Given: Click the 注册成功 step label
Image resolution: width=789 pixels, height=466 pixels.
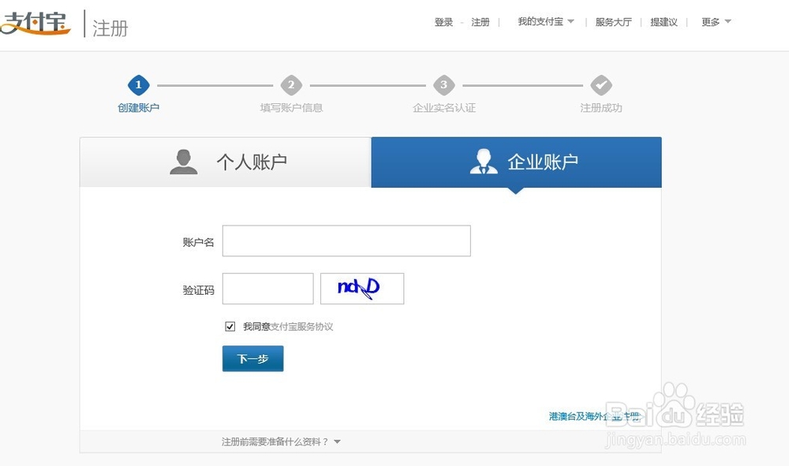Looking at the screenshot, I should [x=600, y=107].
